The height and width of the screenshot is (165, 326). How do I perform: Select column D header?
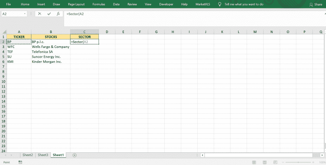click(107, 32)
